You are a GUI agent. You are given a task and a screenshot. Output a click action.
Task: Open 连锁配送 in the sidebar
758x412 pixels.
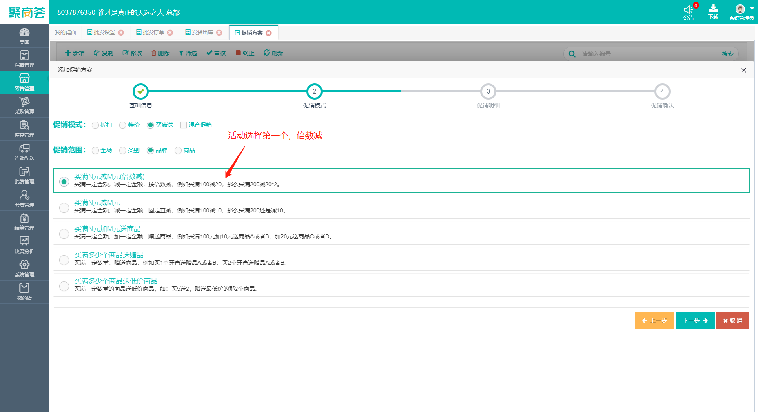pos(24,152)
